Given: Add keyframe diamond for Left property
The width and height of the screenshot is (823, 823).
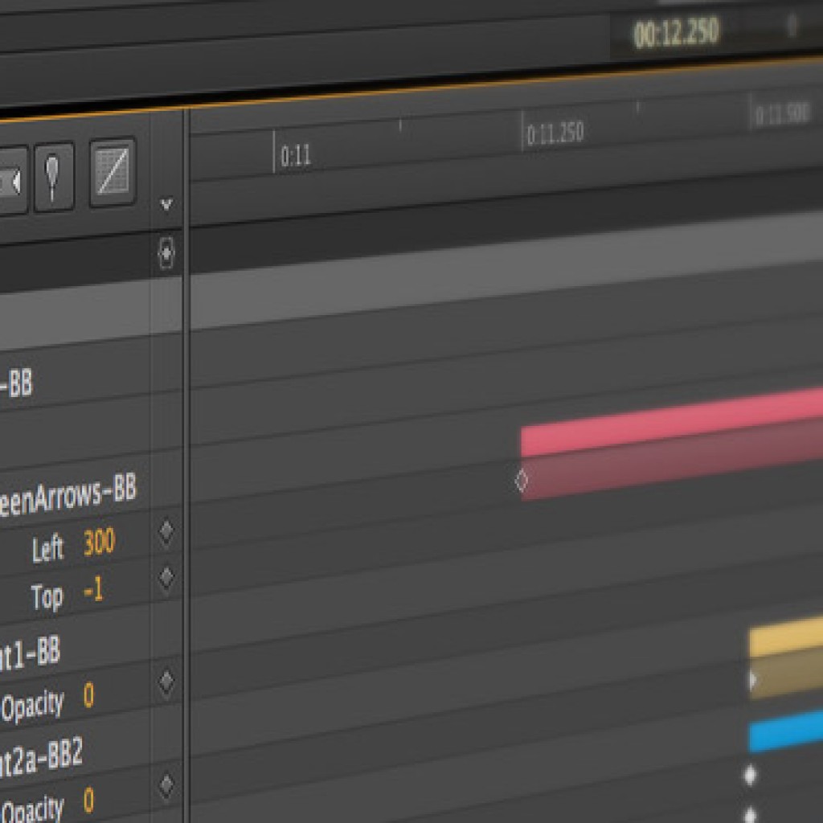Looking at the screenshot, I should 166,531.
